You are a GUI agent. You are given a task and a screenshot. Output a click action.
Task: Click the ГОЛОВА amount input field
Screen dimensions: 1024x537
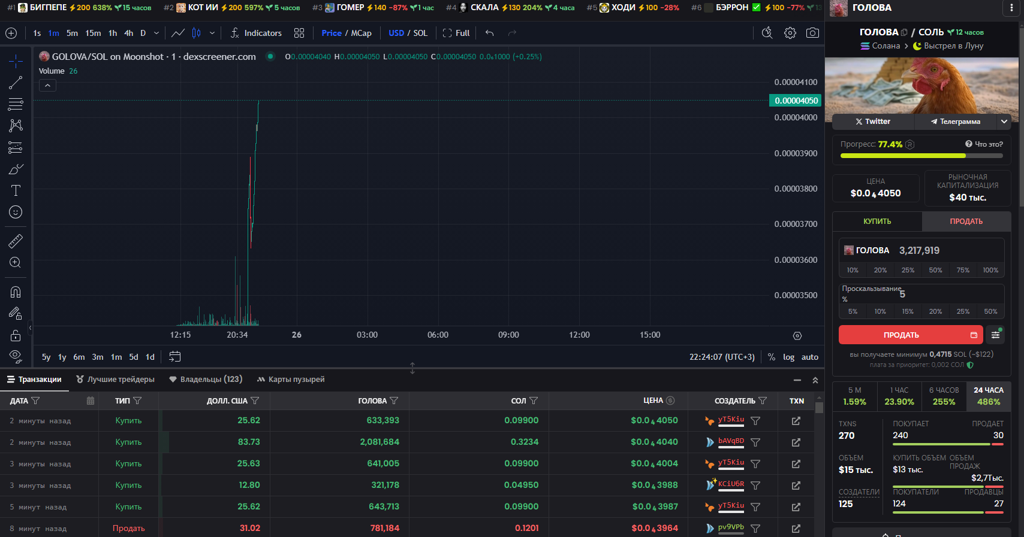(947, 250)
